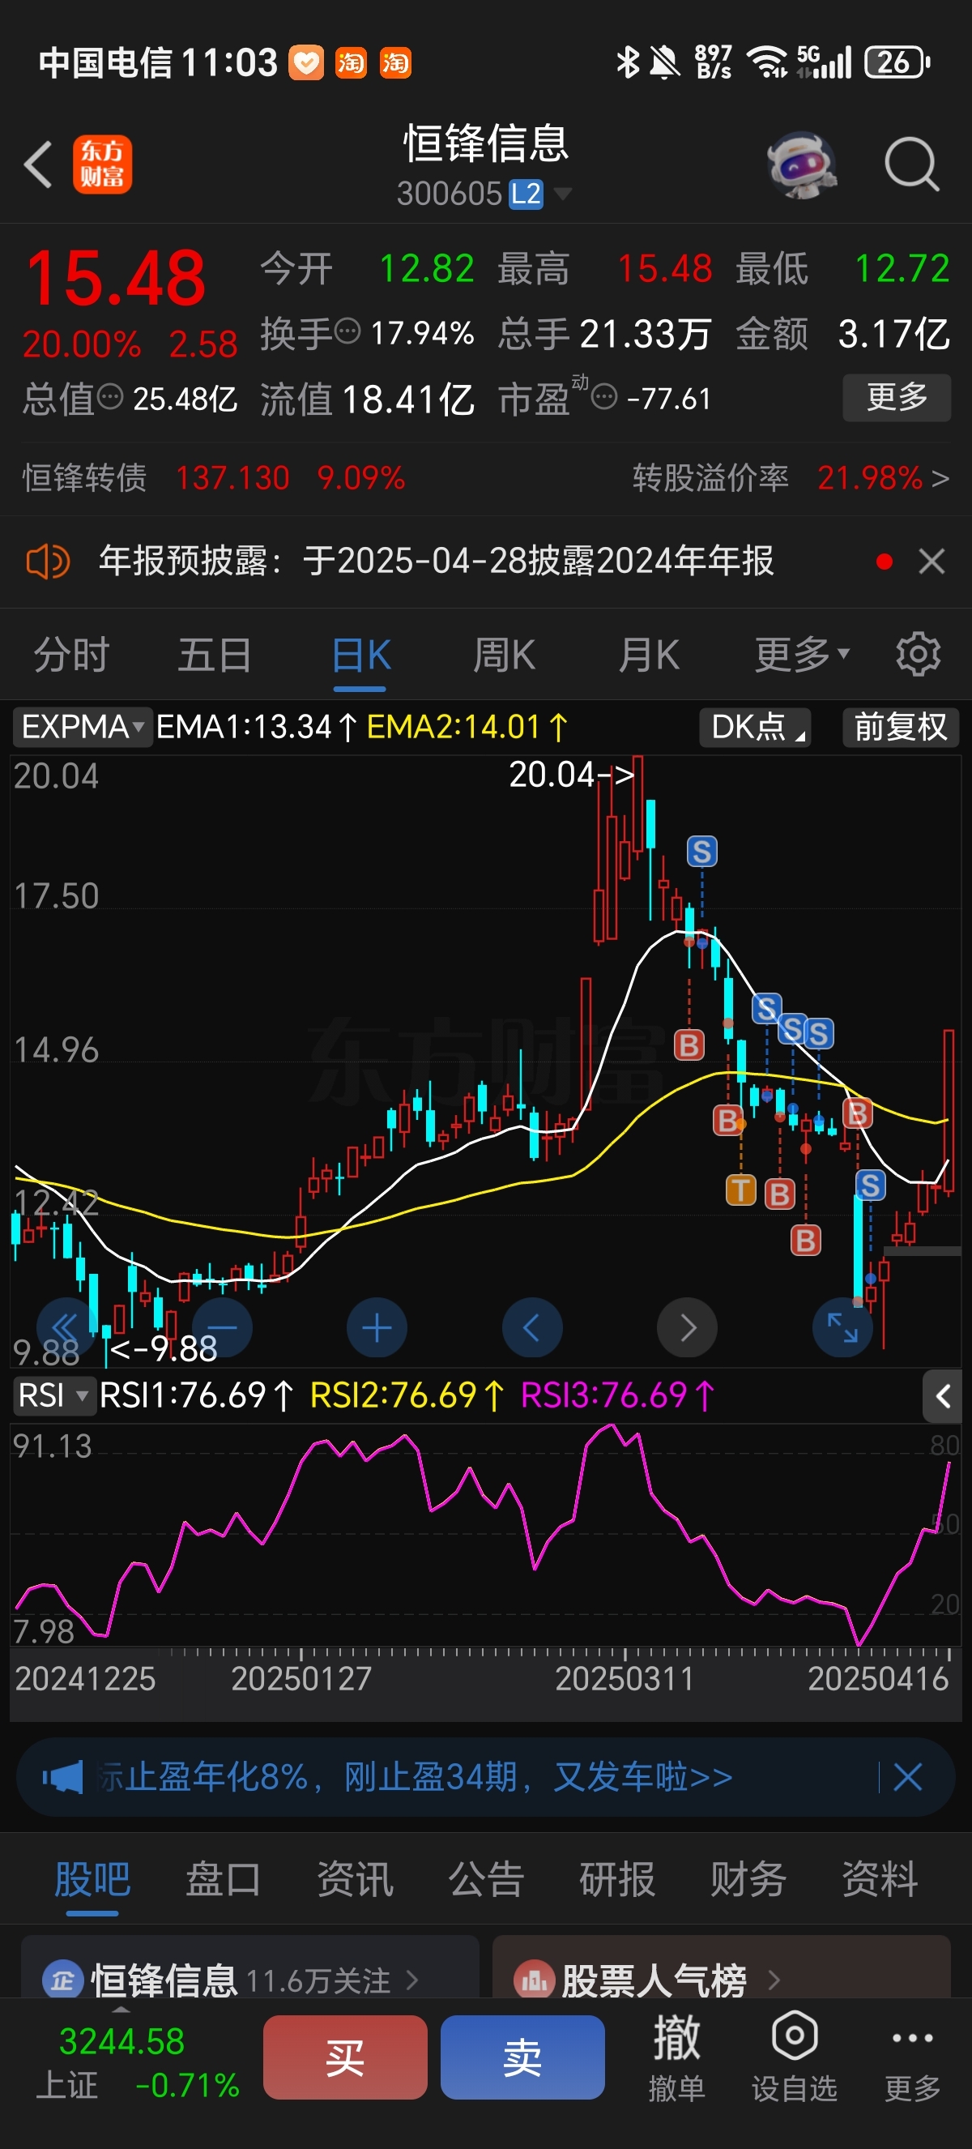Screen dimensions: 972x2149
Task: Tap the 20.04 high price label
Action: point(572,774)
